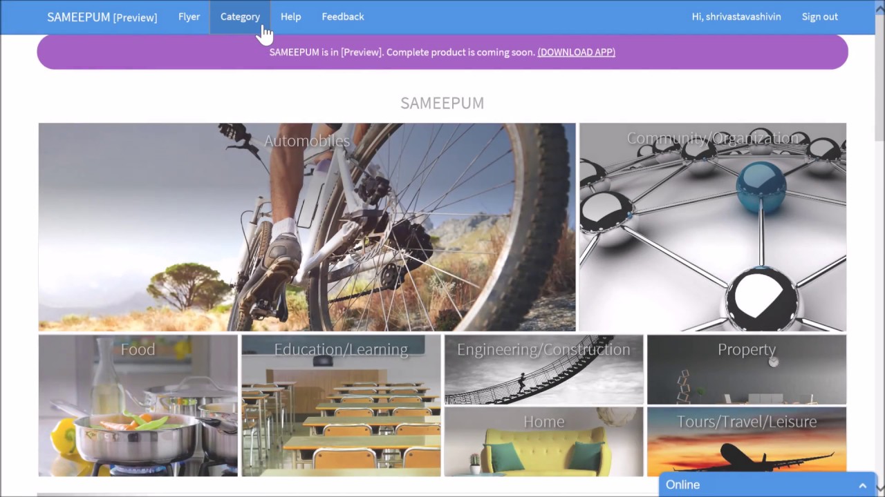Click the Online chat bar label
The height and width of the screenshot is (497, 885).
click(682, 485)
